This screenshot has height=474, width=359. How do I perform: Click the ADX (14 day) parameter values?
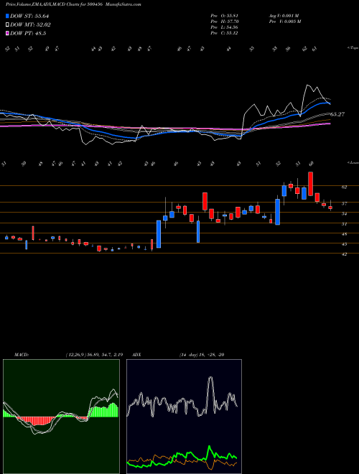pos(202,355)
